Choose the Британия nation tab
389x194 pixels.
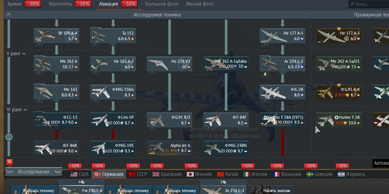coord(167,174)
